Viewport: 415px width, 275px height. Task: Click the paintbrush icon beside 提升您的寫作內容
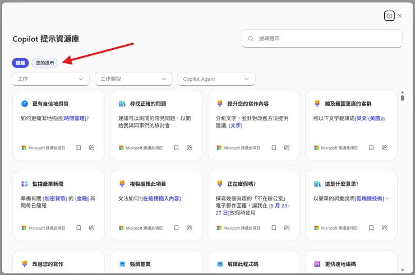[x=219, y=104]
